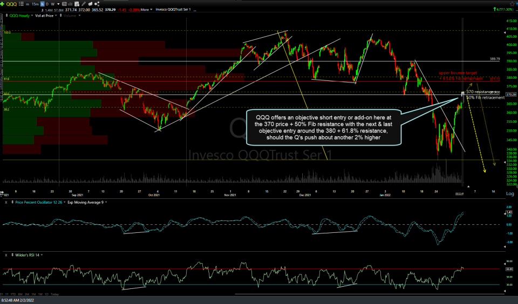Click the reorder handle for Wilder's RSI
518x304 pixels.
point(12,255)
